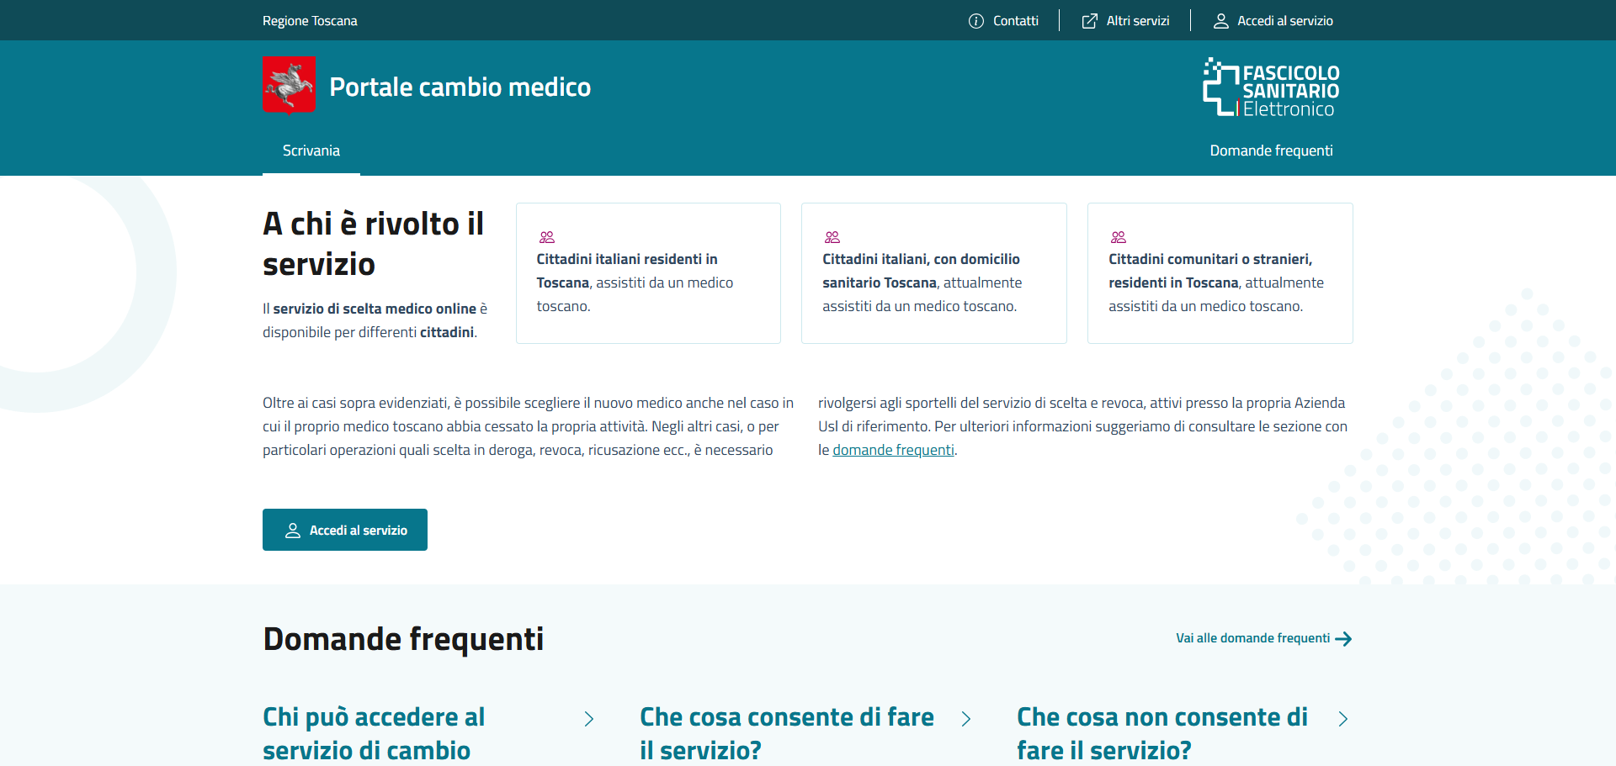Click text servizio di scelta medico online

(375, 309)
